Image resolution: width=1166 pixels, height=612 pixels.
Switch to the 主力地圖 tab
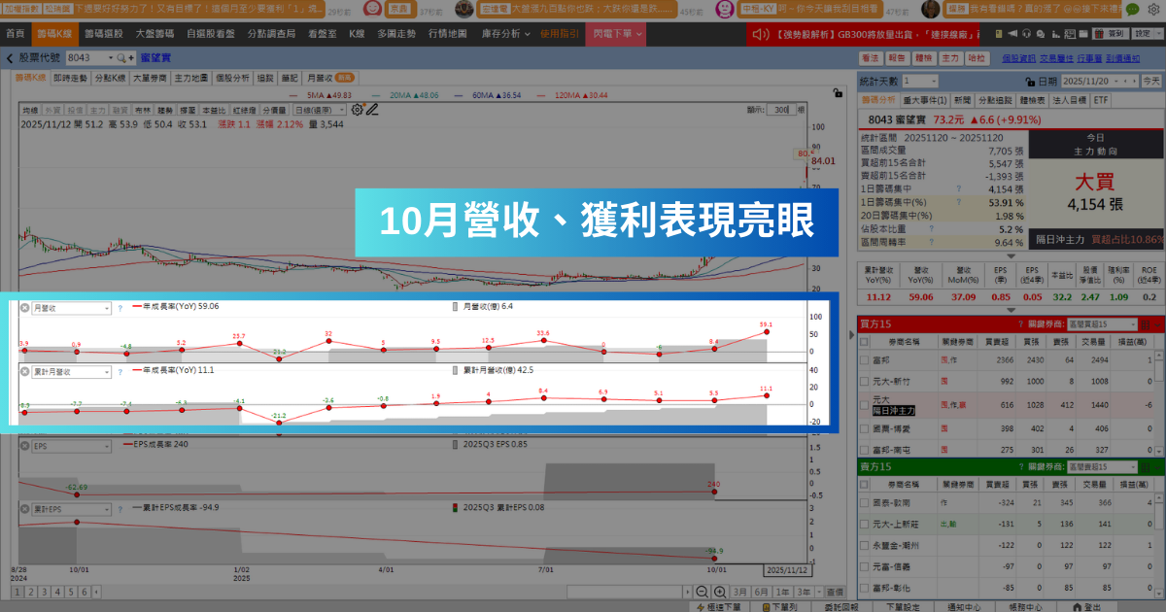(x=190, y=77)
